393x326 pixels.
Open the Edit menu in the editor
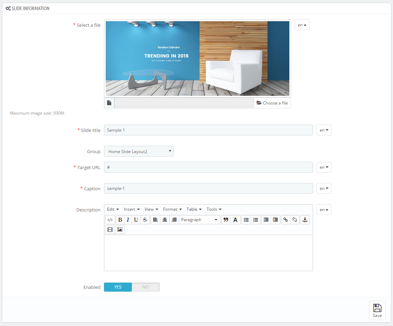[113, 209]
